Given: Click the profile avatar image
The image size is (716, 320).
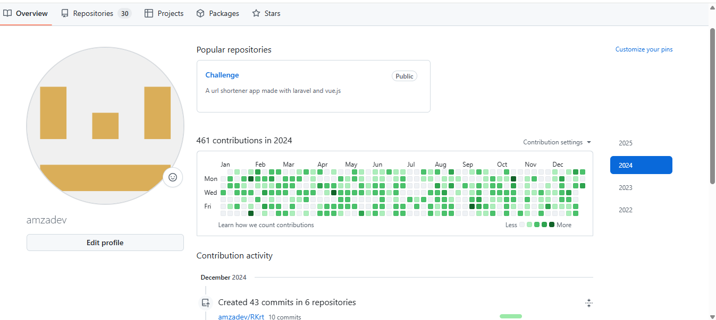Looking at the screenshot, I should click(x=105, y=125).
